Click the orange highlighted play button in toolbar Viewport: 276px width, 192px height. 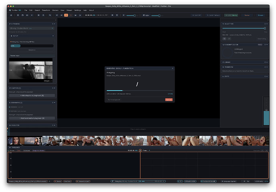click(x=66, y=15)
